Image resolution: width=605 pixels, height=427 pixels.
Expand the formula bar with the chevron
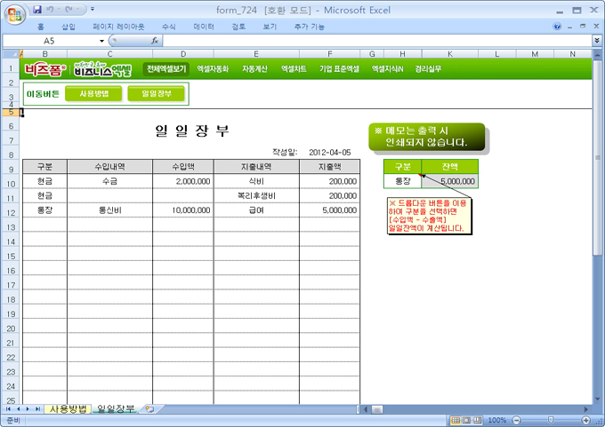click(x=597, y=40)
